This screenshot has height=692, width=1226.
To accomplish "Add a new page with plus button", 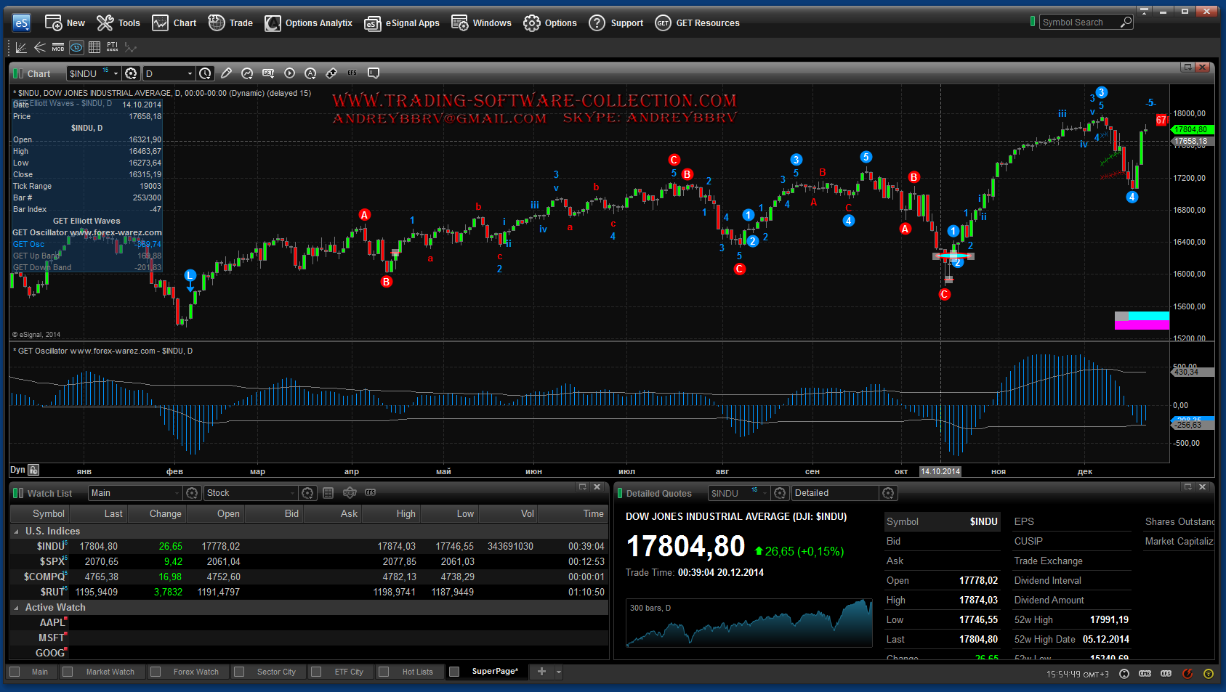I will (x=541, y=672).
